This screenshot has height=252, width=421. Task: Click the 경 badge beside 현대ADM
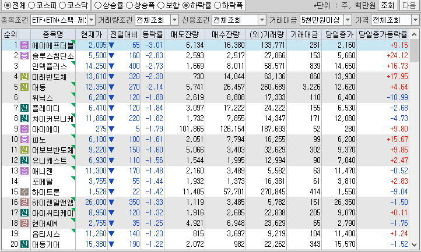tap(24, 223)
